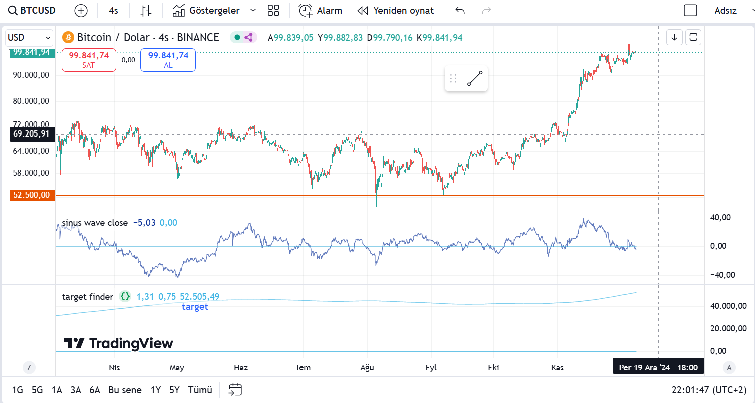Select the trend line drawing tool
Screen dimensions: 755x403
475,79
